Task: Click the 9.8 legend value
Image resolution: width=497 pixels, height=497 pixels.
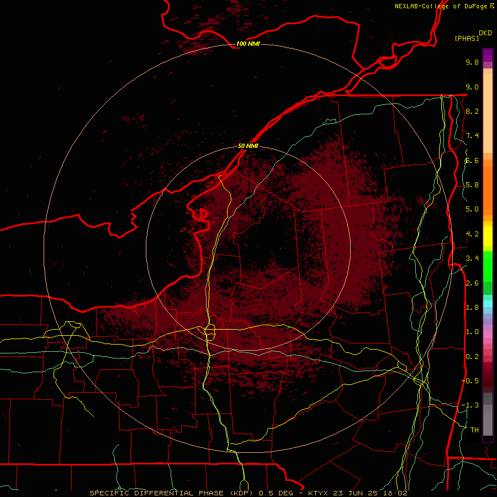Action: [x=472, y=62]
